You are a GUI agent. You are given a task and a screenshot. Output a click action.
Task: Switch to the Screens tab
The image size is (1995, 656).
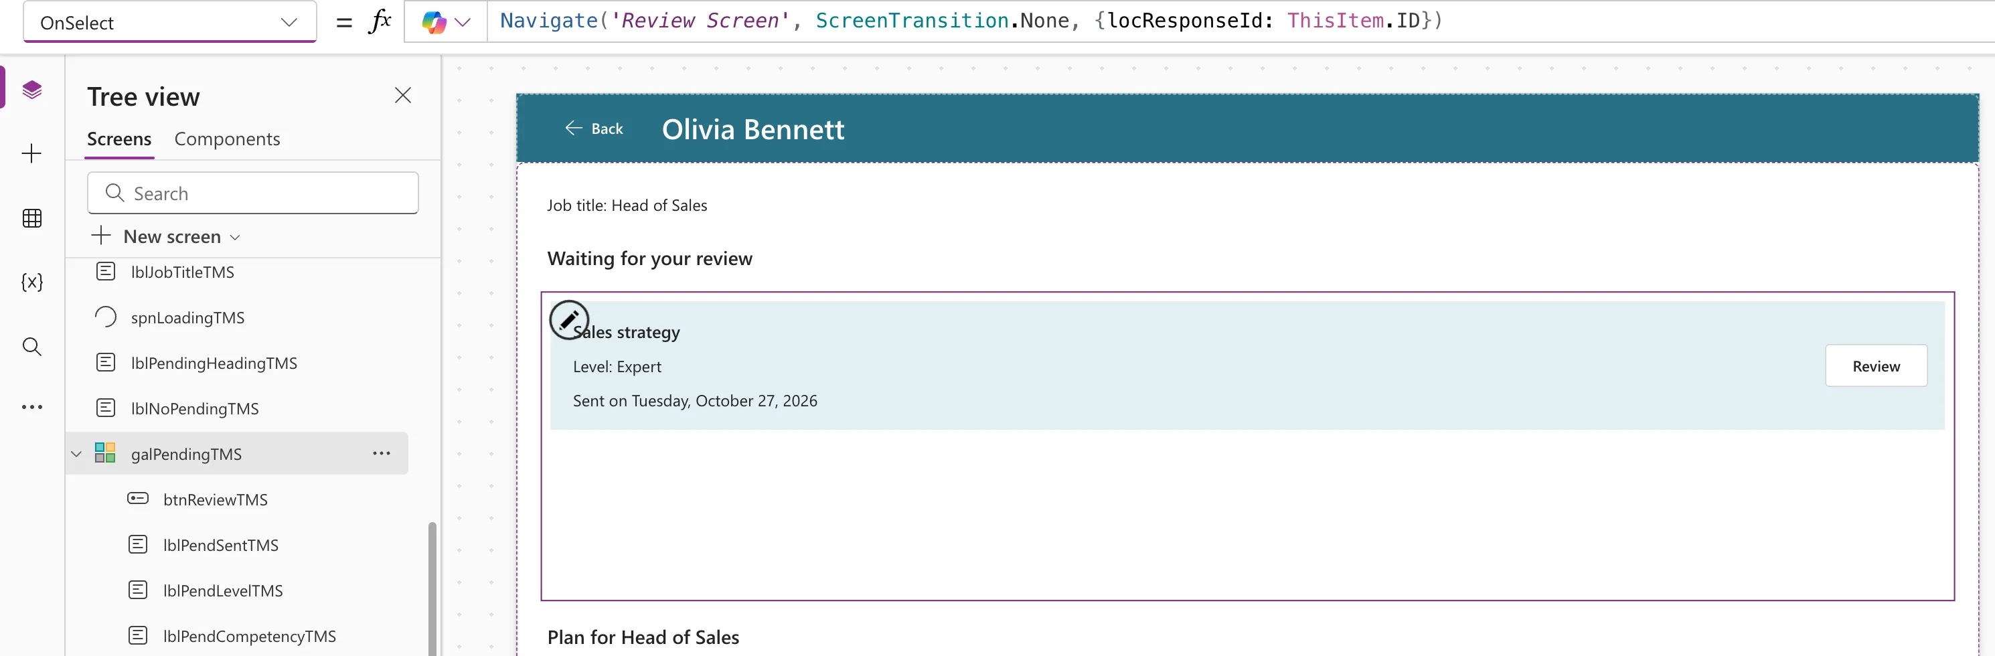[119, 139]
